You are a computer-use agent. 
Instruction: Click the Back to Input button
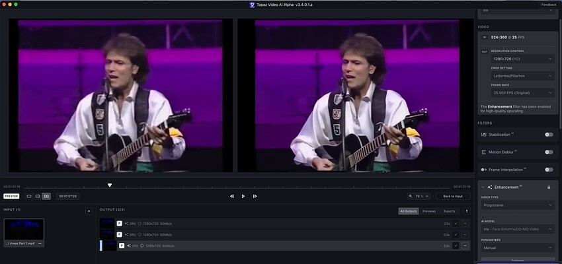[x=453, y=196]
